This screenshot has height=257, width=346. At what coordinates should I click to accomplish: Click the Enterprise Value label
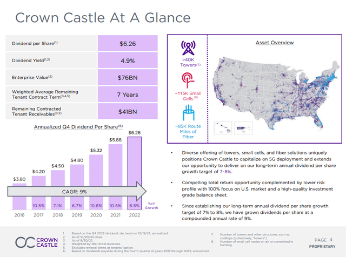click(32, 77)
